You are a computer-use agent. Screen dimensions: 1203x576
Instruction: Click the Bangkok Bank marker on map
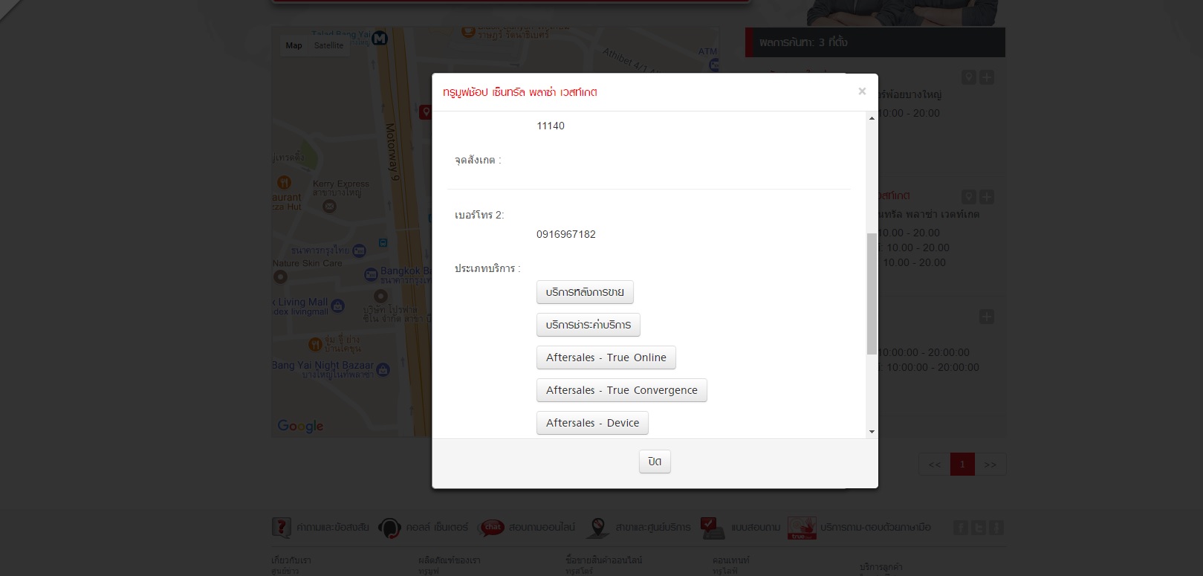tap(372, 274)
